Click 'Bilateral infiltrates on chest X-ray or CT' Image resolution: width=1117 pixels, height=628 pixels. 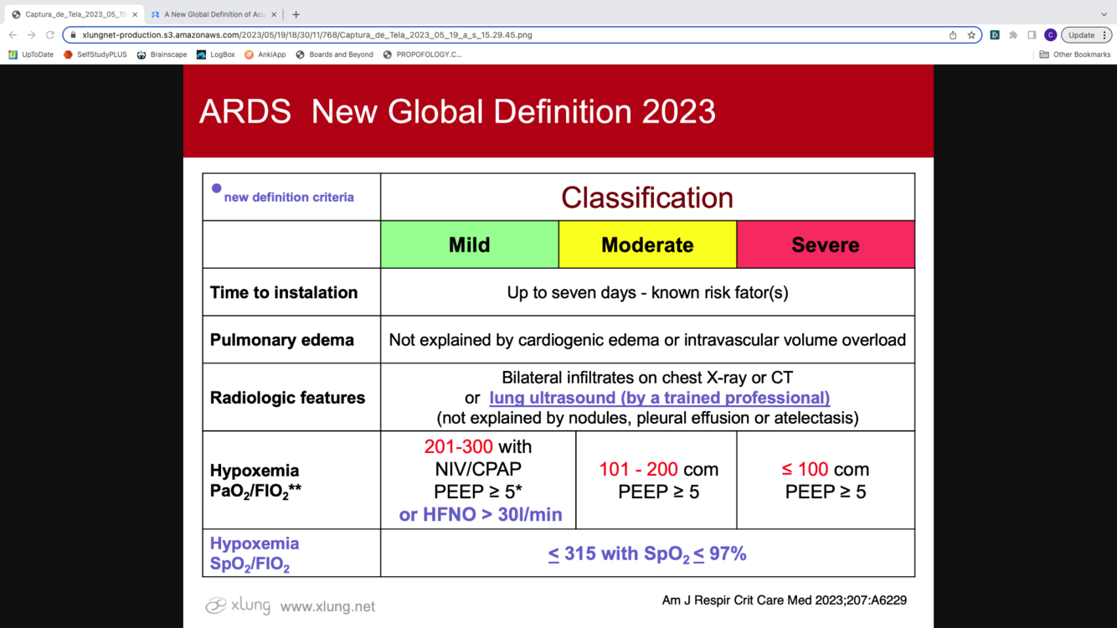(x=647, y=378)
